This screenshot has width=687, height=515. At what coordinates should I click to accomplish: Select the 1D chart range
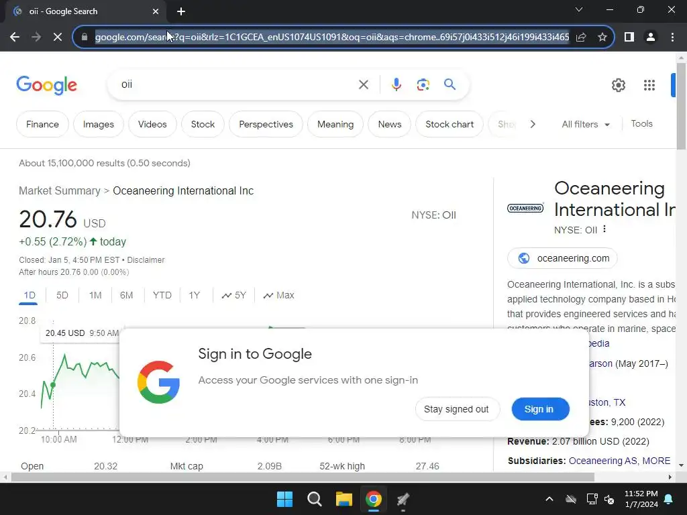30,295
